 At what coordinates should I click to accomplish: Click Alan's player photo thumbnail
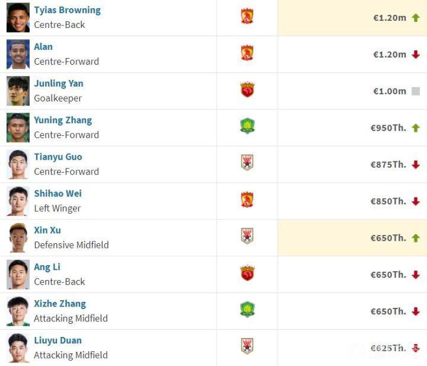tap(18, 55)
